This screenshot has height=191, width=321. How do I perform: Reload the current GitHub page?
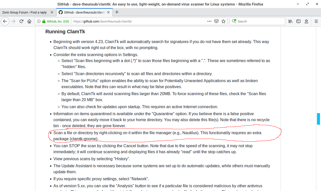[x=22, y=21]
